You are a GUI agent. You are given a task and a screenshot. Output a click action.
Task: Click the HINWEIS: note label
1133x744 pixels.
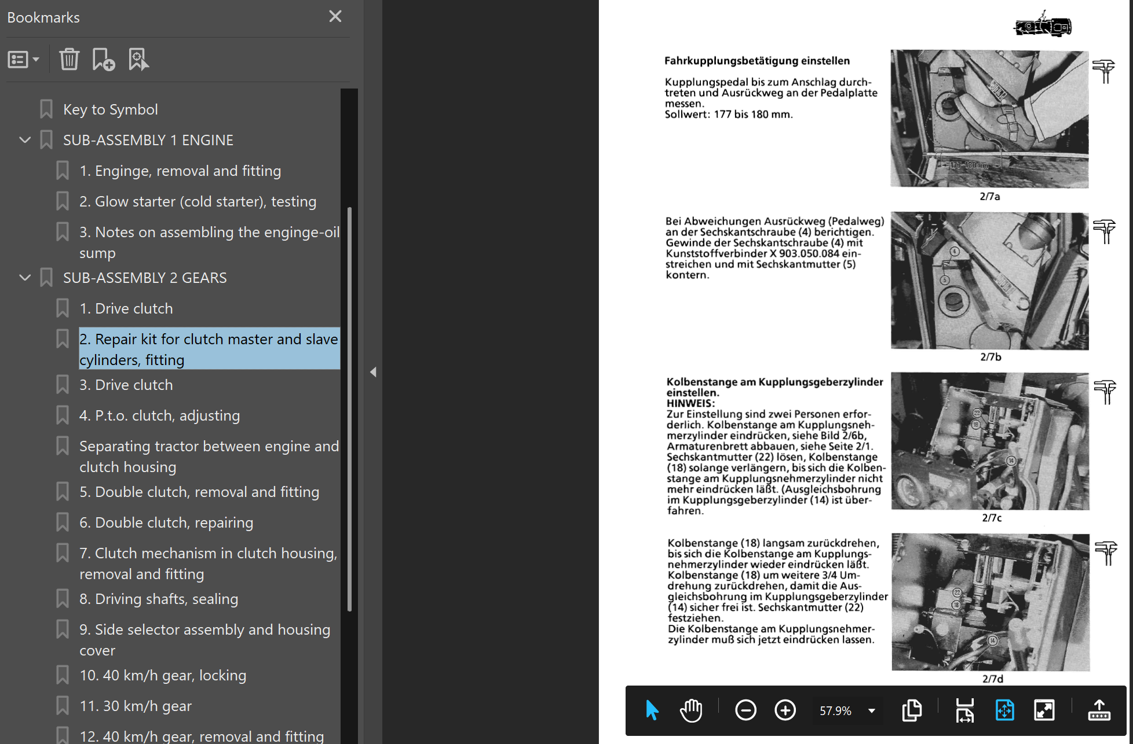pyautogui.click(x=690, y=403)
